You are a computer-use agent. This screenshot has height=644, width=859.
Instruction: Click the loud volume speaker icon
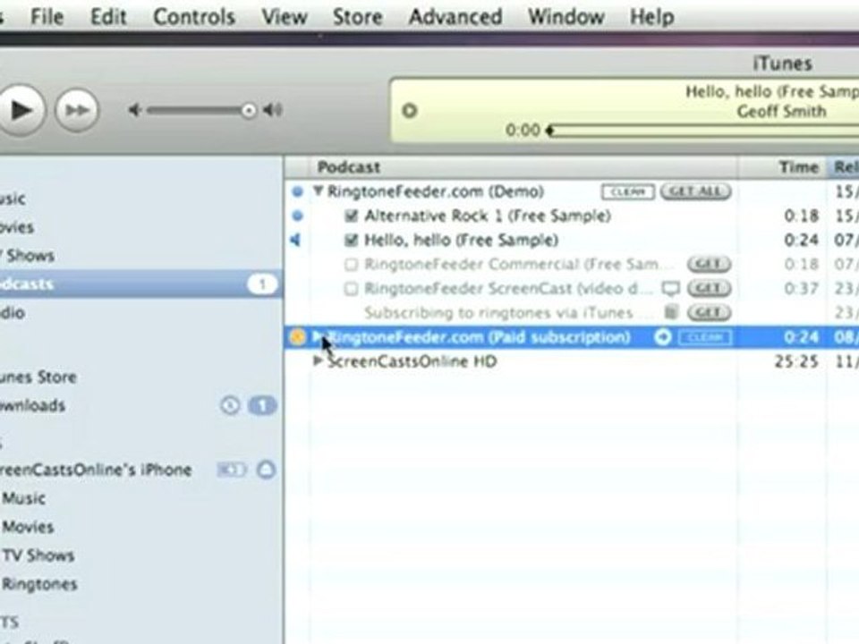click(272, 111)
